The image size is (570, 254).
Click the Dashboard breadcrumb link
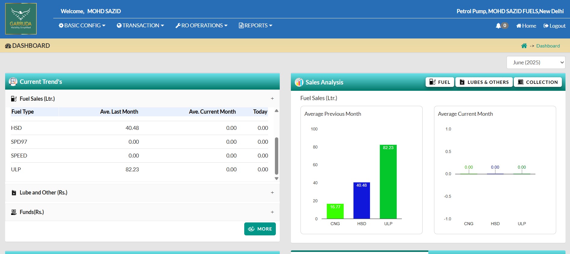pos(548,46)
